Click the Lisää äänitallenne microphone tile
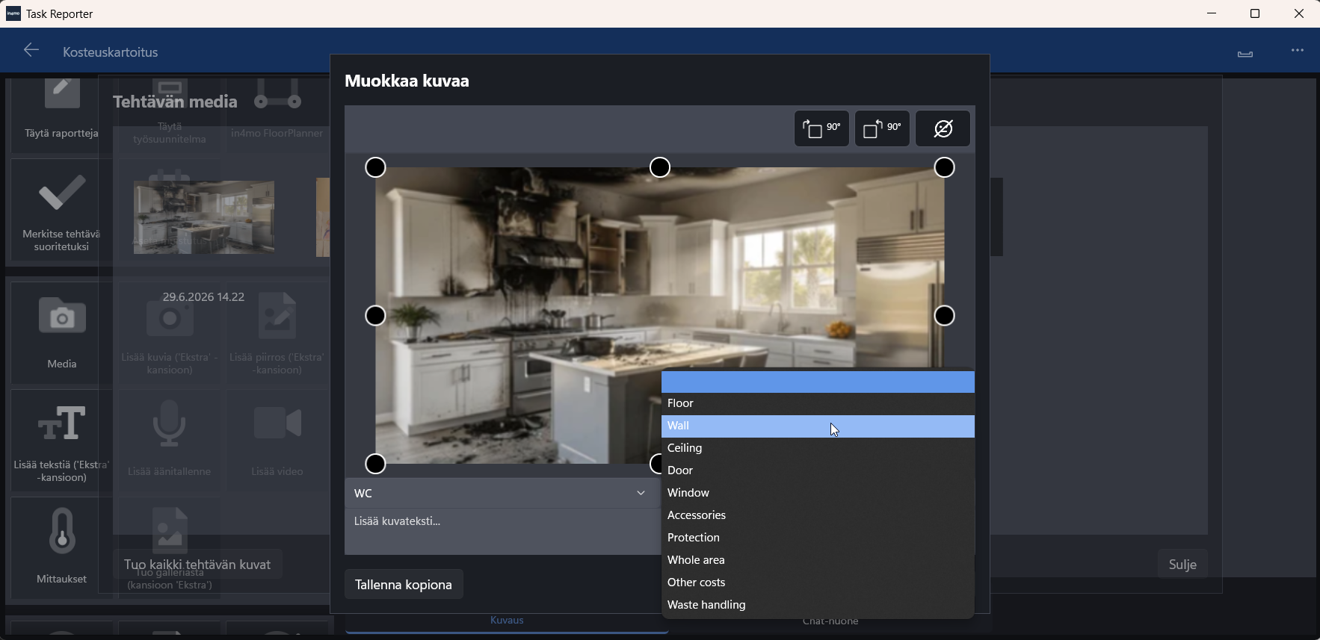Screen dimensions: 1320x640 pos(170,441)
